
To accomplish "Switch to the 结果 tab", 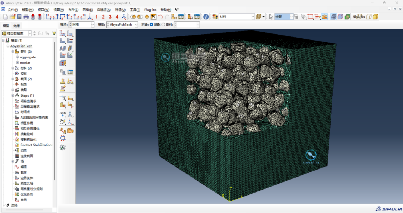I will 17,26.
